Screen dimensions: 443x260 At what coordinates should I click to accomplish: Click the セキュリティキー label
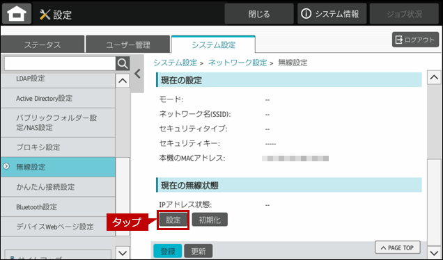189,143
